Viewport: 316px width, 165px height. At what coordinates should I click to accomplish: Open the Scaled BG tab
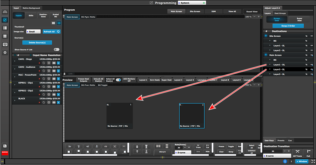coord(56,15)
